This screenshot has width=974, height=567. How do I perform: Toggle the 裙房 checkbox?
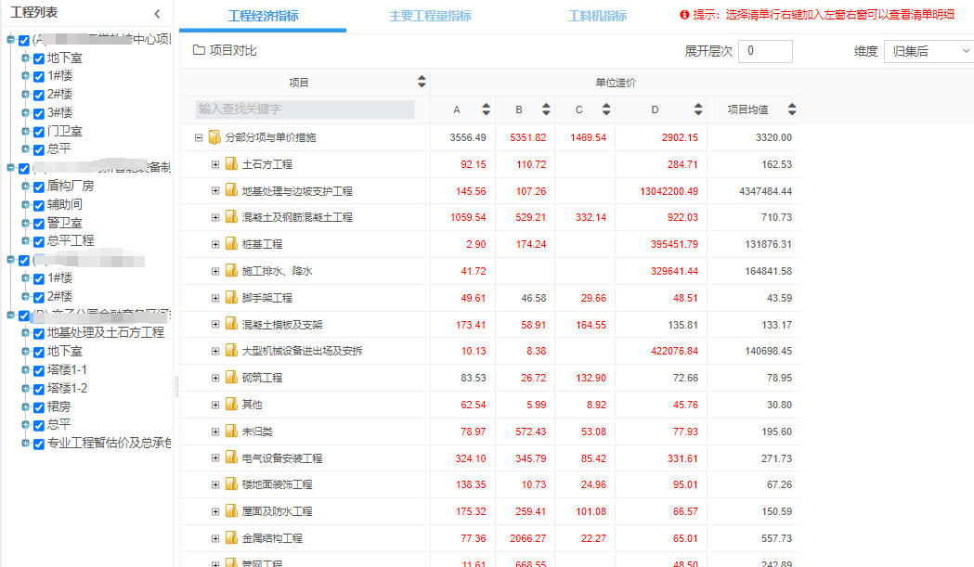coord(38,407)
